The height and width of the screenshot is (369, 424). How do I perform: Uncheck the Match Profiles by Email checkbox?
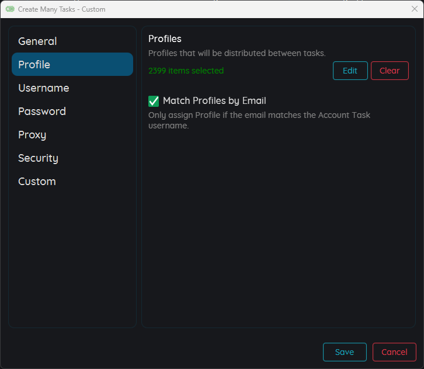click(154, 101)
